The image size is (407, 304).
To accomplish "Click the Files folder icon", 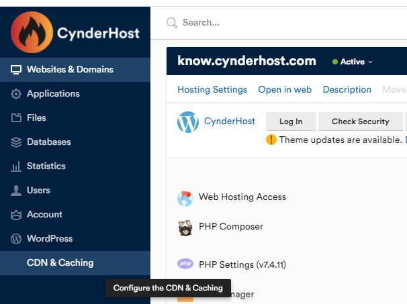I will [16, 117].
